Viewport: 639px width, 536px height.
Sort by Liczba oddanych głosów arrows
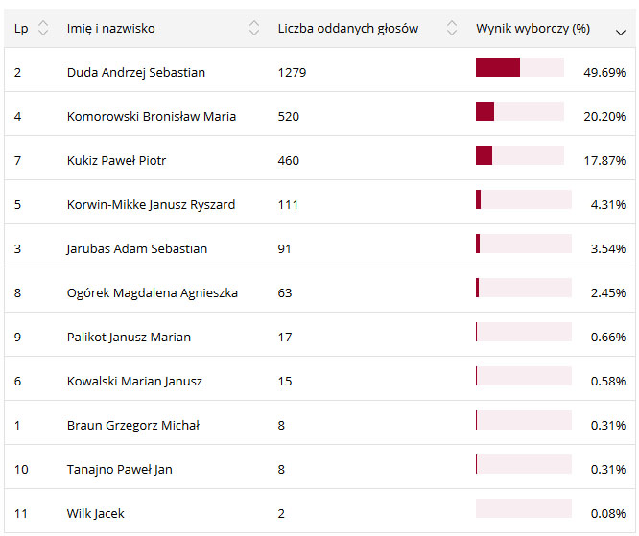click(x=452, y=29)
